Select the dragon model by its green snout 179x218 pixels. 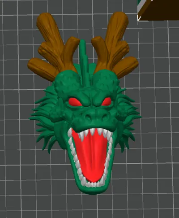pyautogui.click(x=95, y=119)
